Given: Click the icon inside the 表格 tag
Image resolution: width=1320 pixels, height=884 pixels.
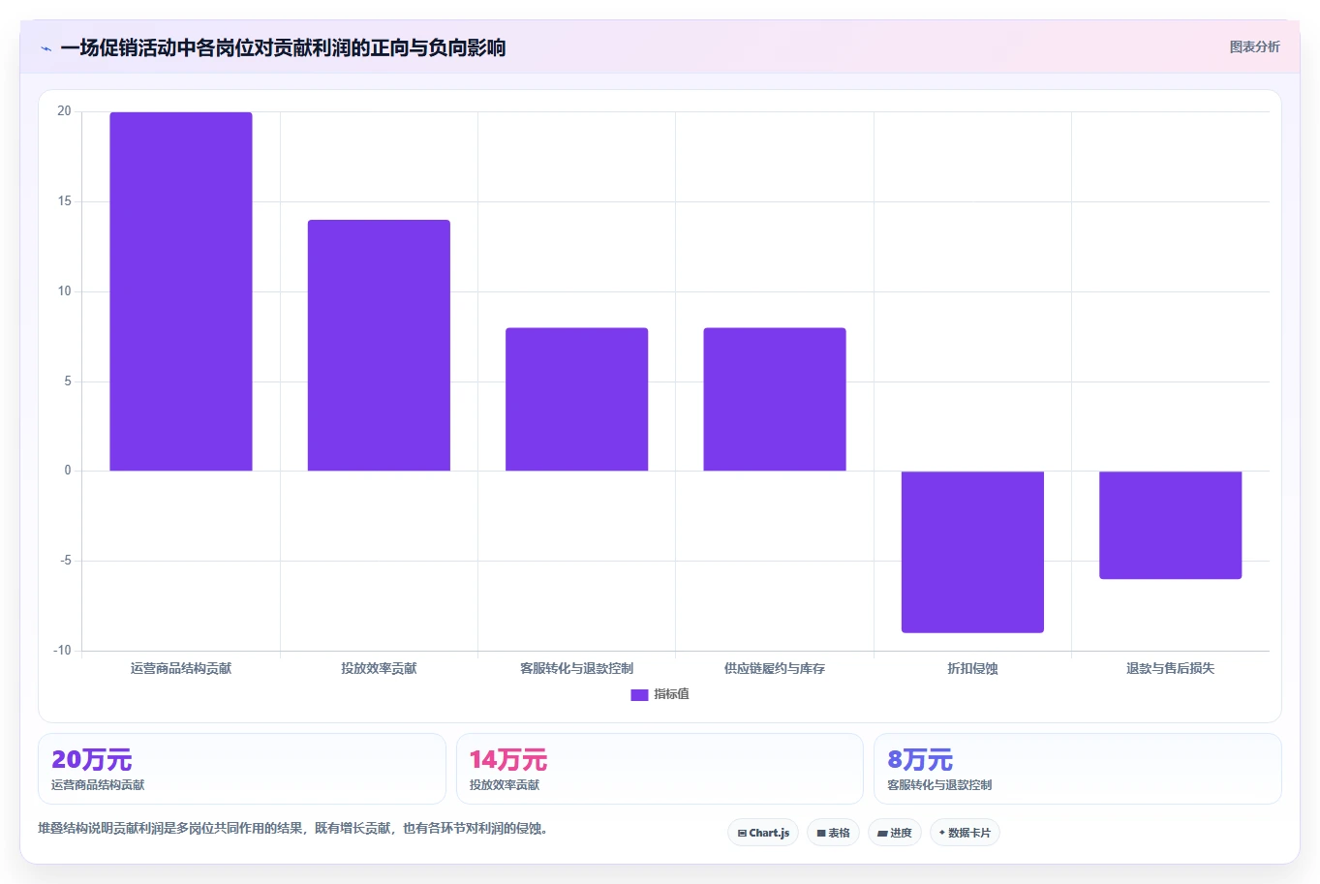Looking at the screenshot, I should click(821, 833).
